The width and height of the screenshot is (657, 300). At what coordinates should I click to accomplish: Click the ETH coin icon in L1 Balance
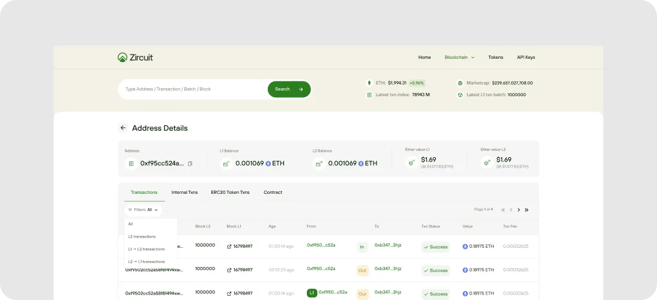click(x=268, y=164)
